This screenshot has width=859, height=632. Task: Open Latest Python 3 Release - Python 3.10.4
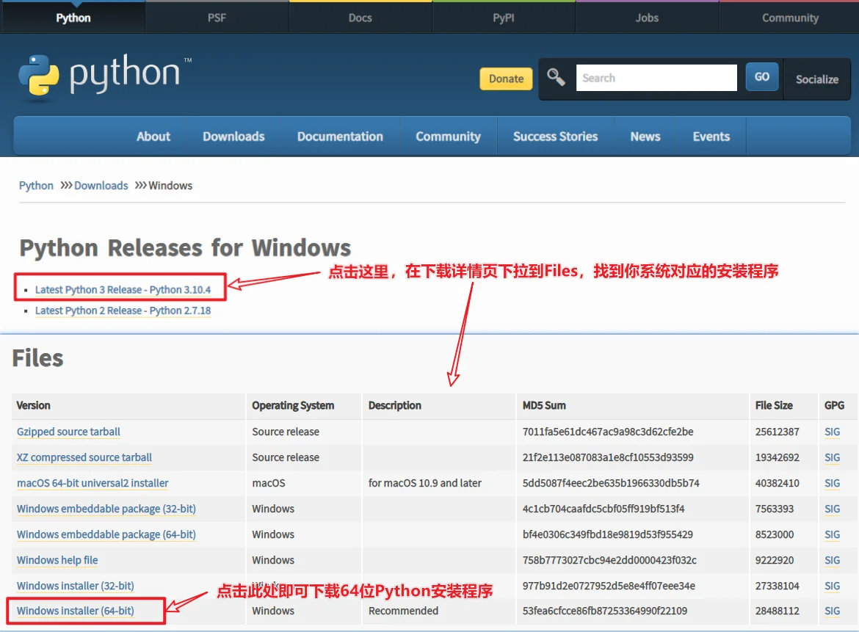tap(123, 290)
